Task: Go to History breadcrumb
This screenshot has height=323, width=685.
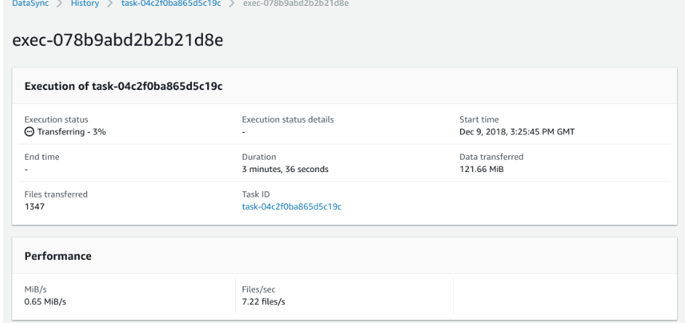Action: tap(85, 4)
